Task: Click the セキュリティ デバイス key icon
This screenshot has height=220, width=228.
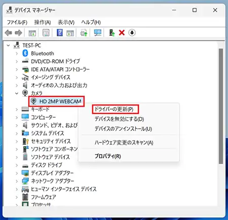Action: (25, 141)
